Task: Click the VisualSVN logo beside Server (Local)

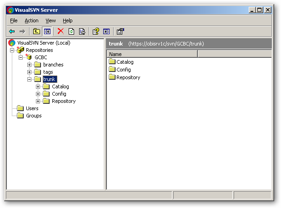Action: (12, 43)
